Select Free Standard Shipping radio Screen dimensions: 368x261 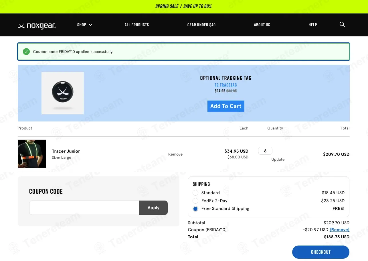[195, 209]
